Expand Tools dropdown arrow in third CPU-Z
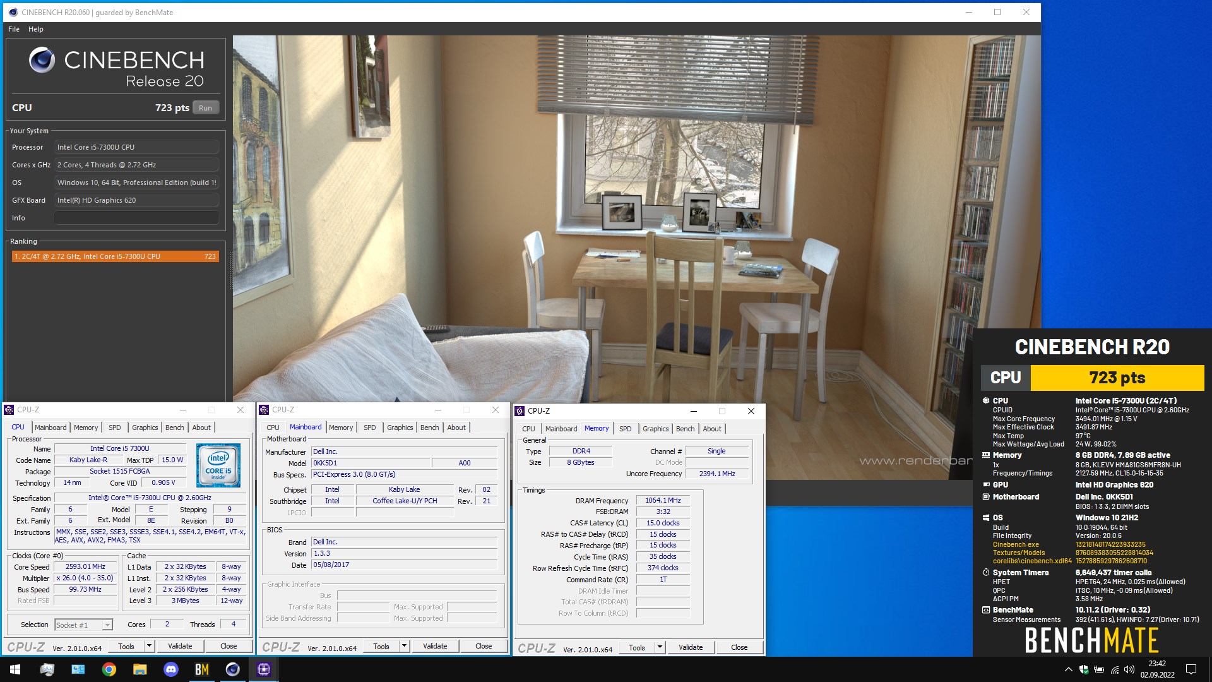Viewport: 1212px width, 682px height. click(x=660, y=647)
